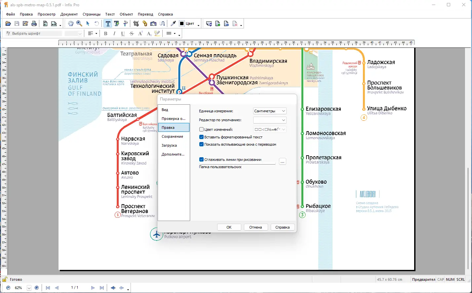Uncheck 'Сглаживать линии при рисовании'
472x293 pixels.
click(202, 160)
